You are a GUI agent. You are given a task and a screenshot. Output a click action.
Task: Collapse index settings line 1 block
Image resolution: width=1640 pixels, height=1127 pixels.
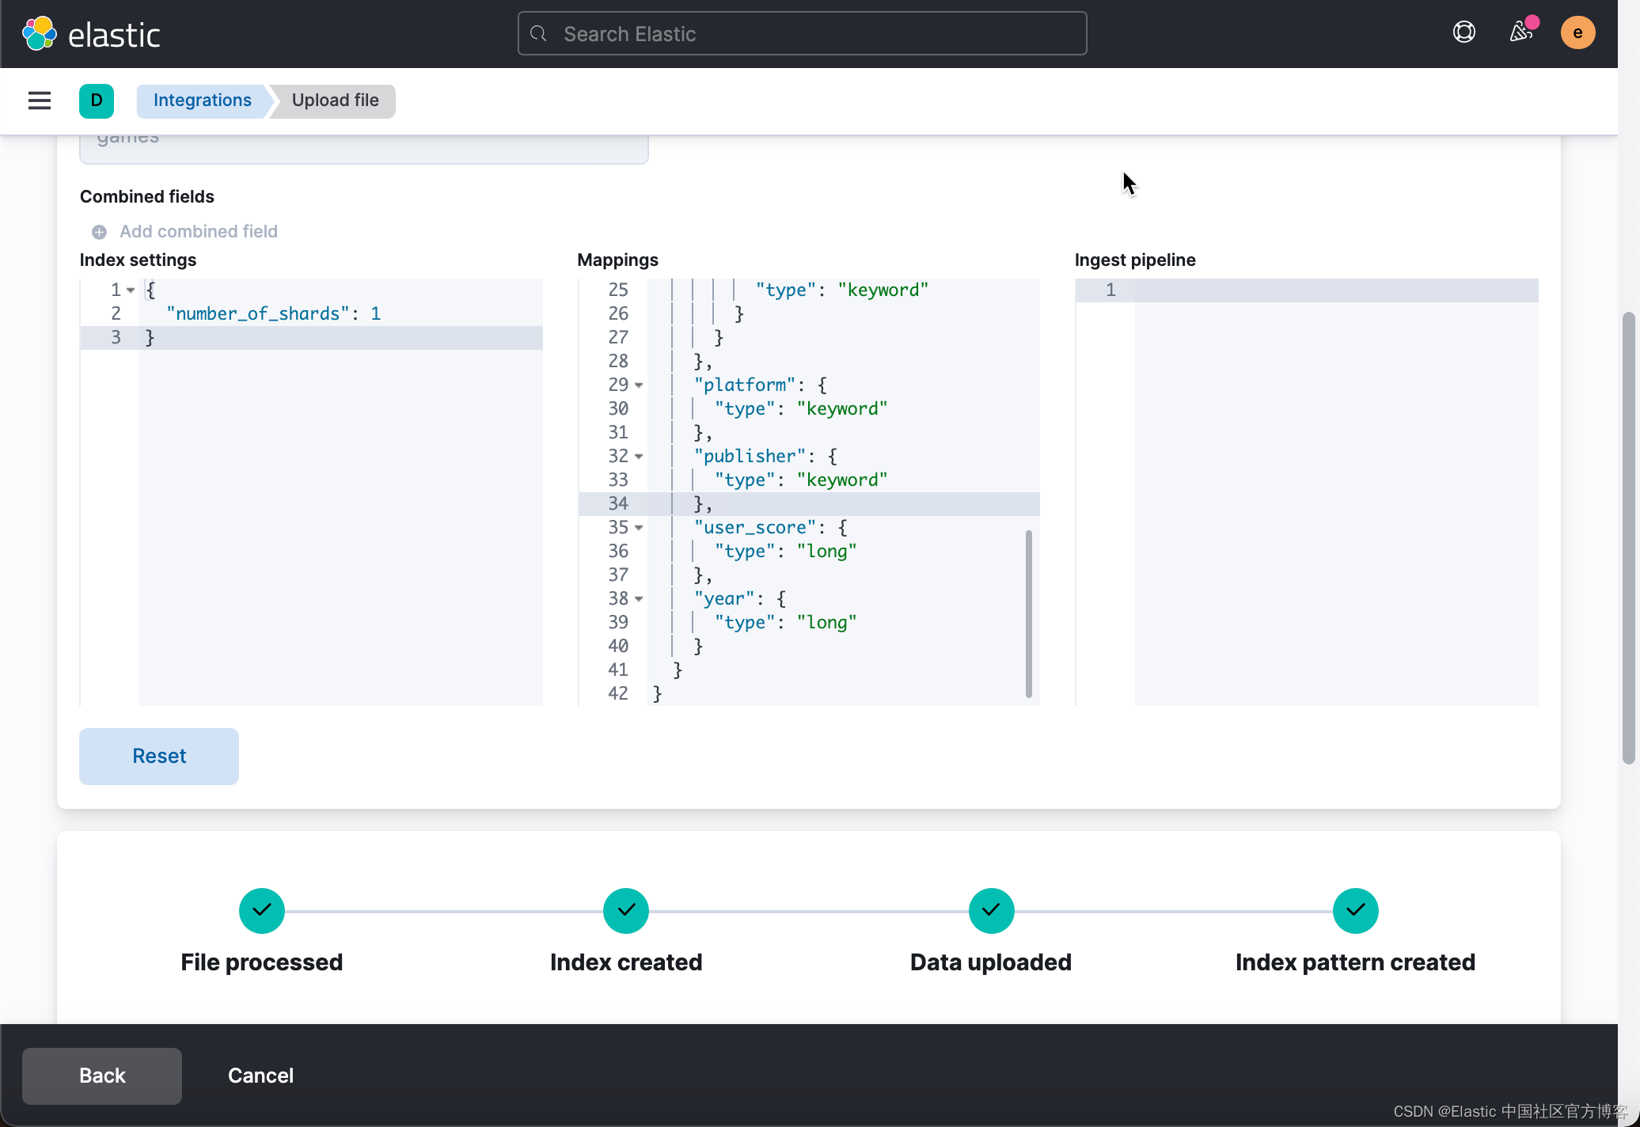tap(131, 290)
